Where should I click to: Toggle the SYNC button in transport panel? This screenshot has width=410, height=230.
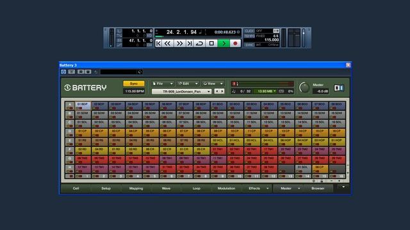click(x=249, y=45)
